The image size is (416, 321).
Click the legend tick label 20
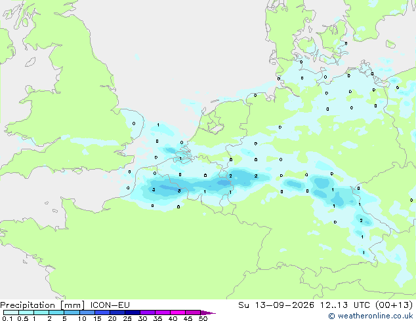click(x=112, y=318)
